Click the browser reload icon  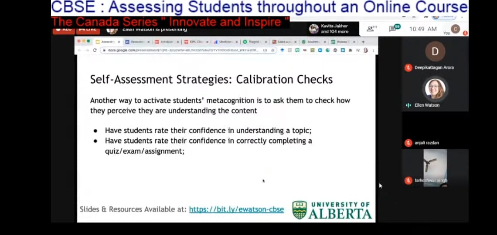[x=95, y=50]
